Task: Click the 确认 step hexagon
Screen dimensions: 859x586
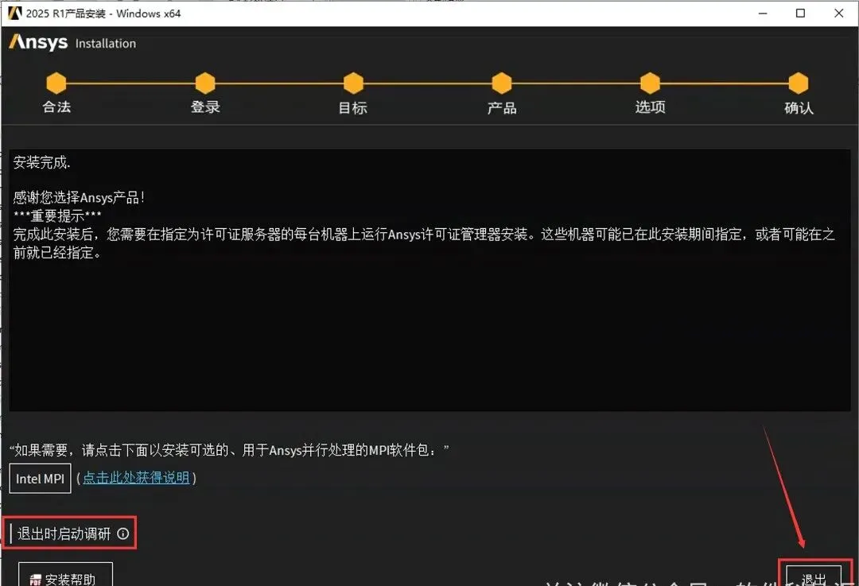Action: [799, 83]
